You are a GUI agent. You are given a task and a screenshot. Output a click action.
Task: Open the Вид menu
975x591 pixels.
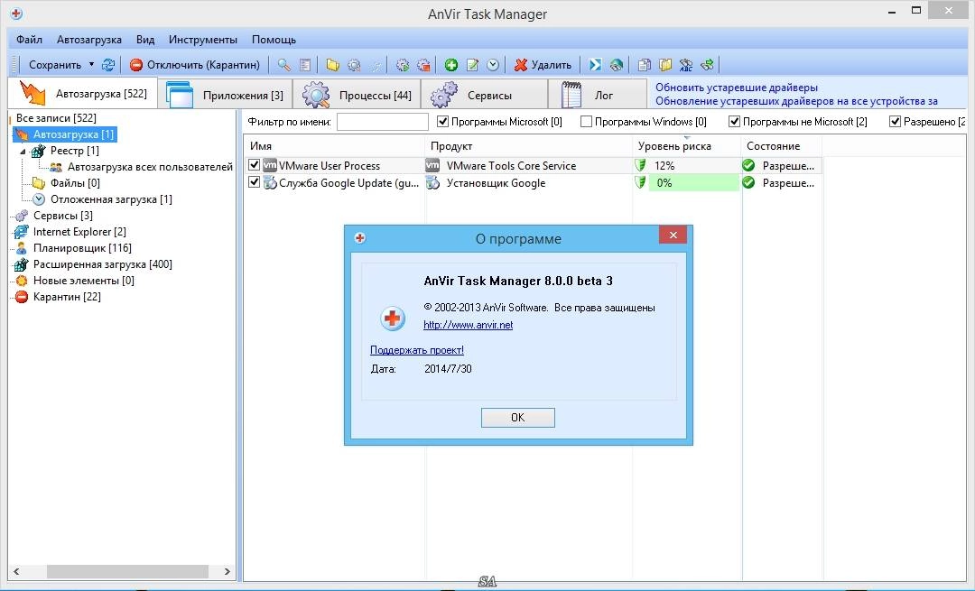tap(144, 39)
